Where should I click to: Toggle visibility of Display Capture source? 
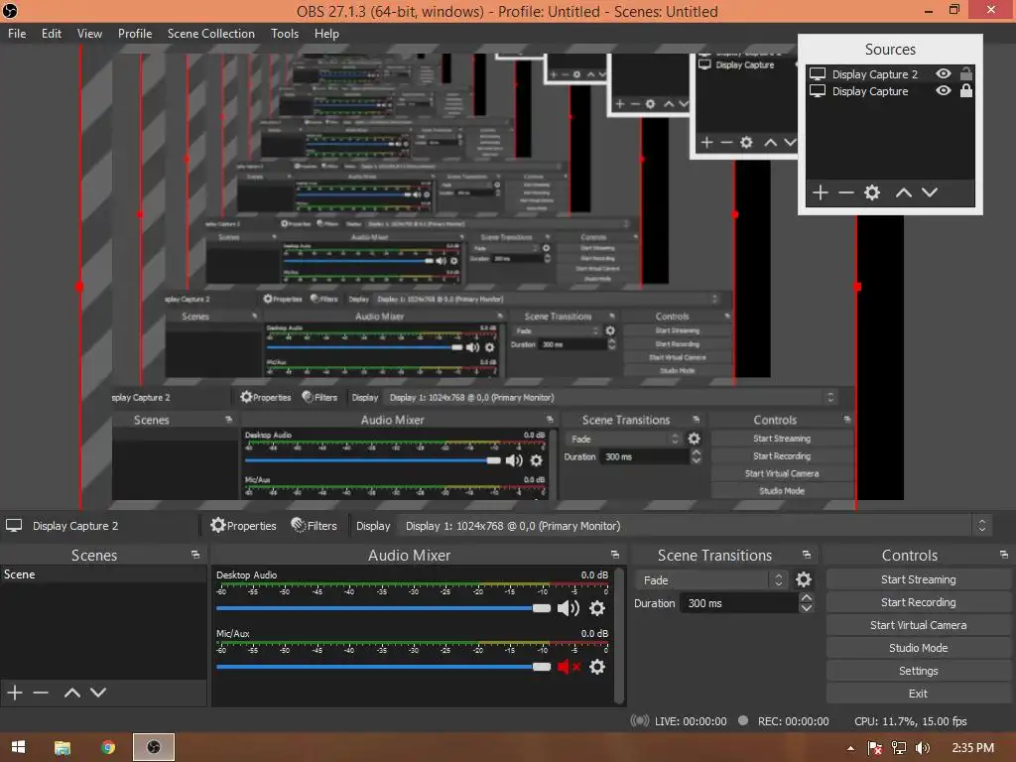click(944, 90)
